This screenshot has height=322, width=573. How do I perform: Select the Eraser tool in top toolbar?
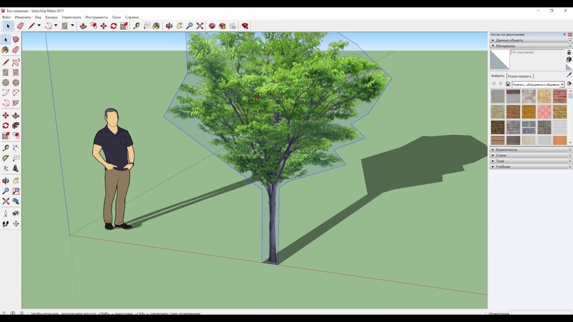[21, 26]
